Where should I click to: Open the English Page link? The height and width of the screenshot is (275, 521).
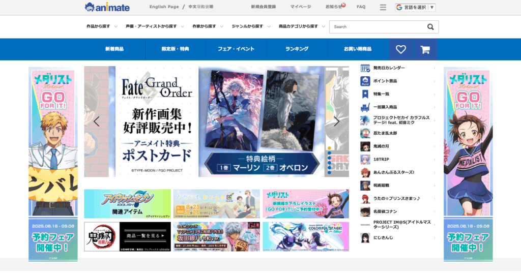click(164, 7)
